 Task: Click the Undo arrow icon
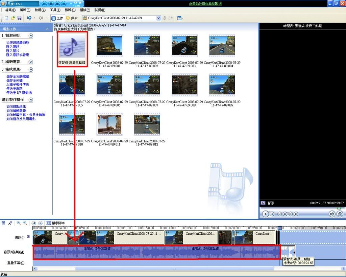click(29, 18)
